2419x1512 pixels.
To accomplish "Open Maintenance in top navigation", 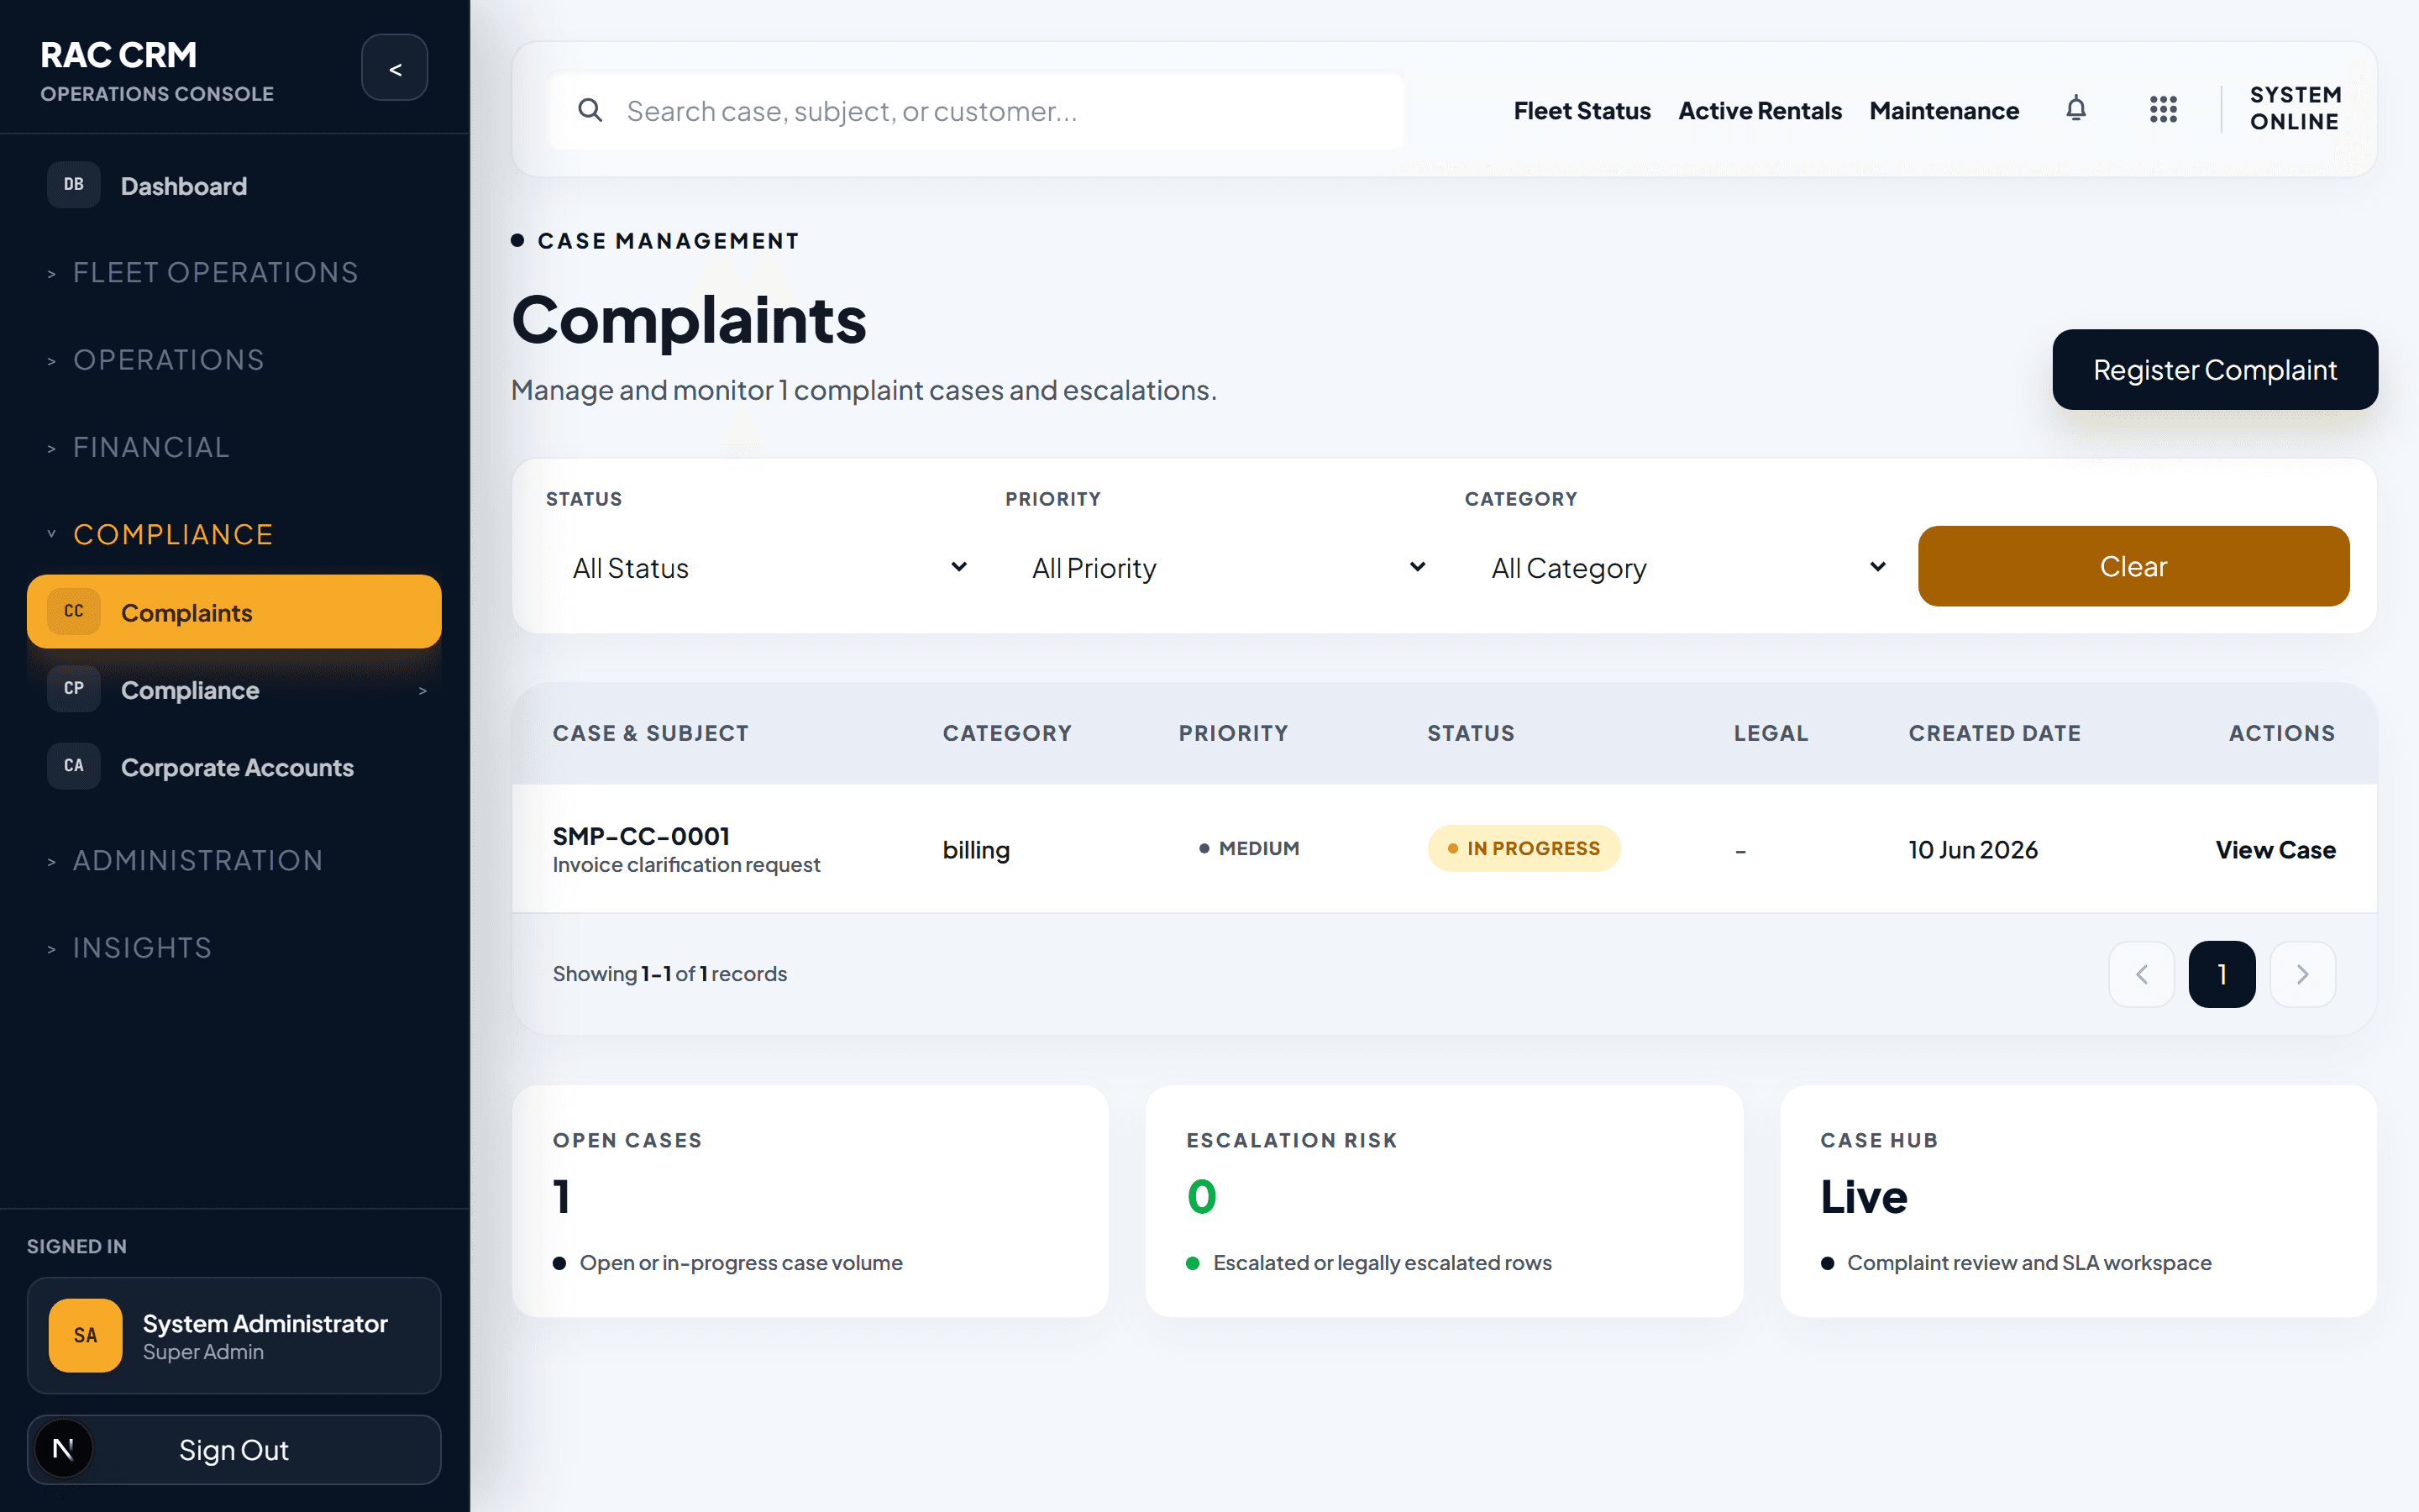I will tap(1944, 111).
